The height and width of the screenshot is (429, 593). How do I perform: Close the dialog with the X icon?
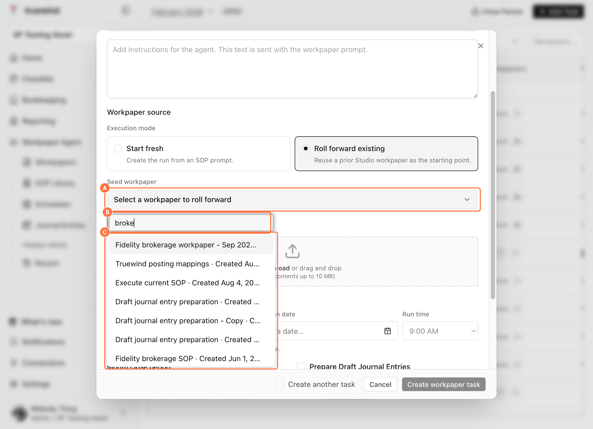click(481, 46)
